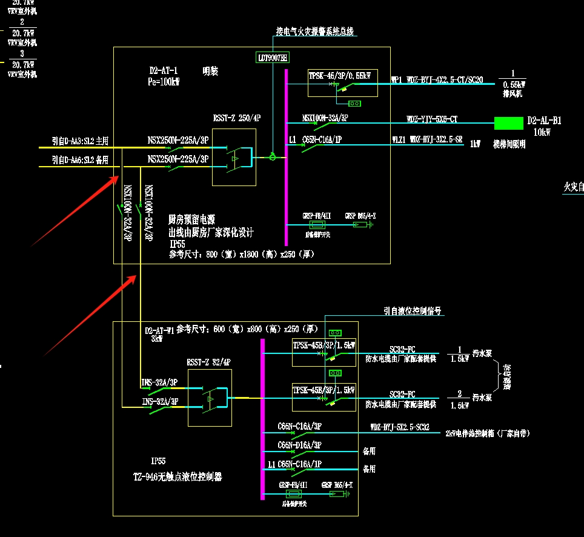Select 'NSX250N-225A/3P' label on standby supply line
The height and width of the screenshot is (537, 584).
click(x=178, y=159)
